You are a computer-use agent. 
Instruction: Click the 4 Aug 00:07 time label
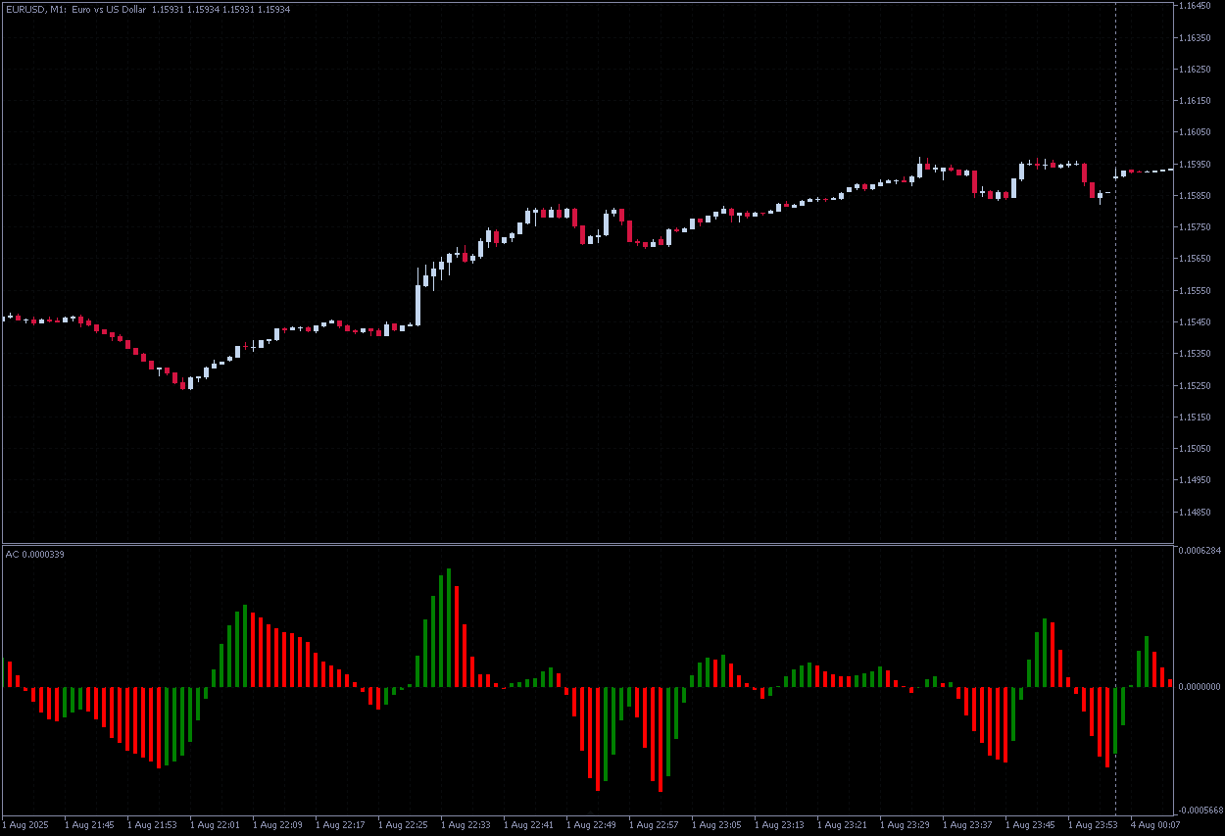click(1156, 825)
